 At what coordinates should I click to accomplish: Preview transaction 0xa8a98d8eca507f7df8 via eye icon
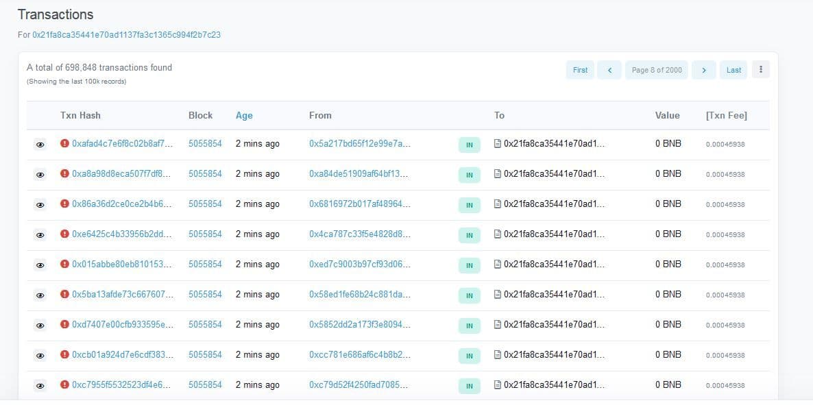(40, 175)
